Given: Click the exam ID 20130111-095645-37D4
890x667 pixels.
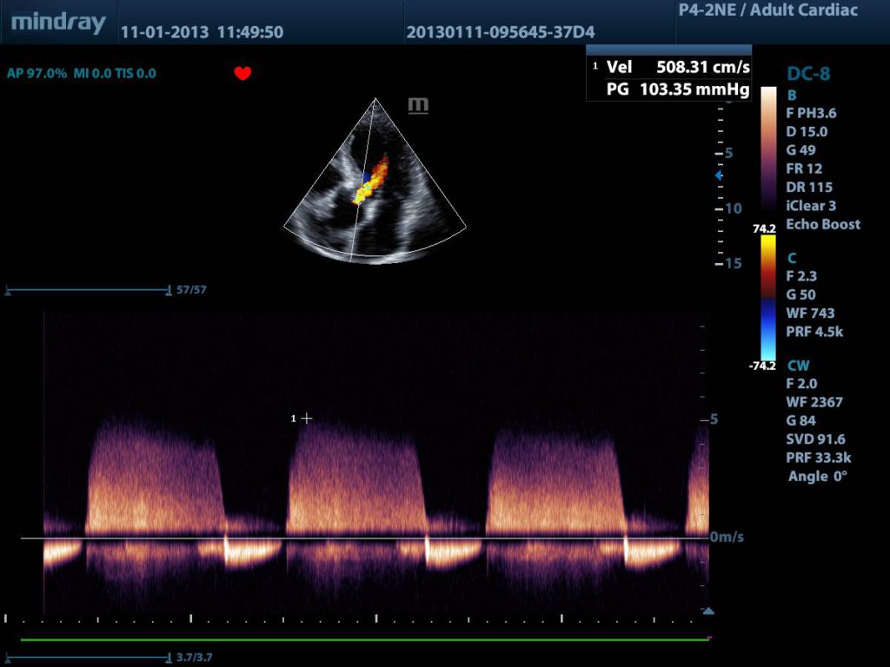Looking at the screenshot, I should (500, 33).
